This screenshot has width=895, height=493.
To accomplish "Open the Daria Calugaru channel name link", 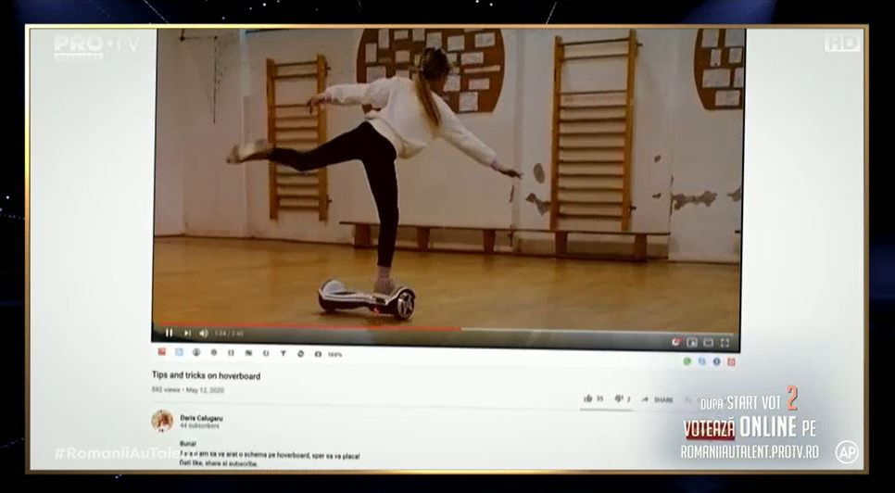I will point(201,418).
